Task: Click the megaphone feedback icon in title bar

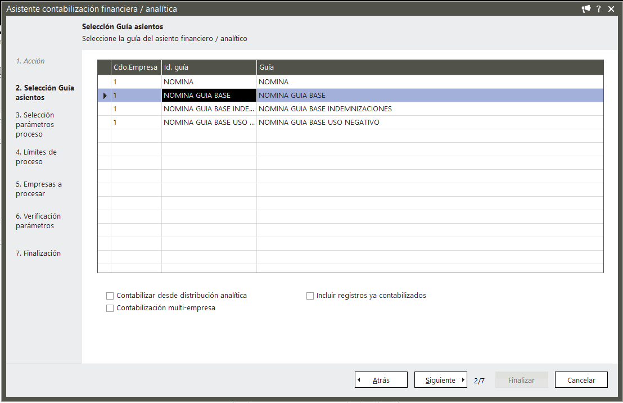Action: click(586, 9)
